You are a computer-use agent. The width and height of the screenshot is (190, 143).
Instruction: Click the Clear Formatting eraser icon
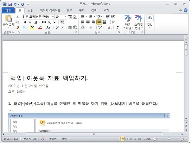point(62,22)
